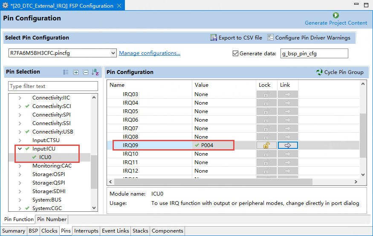Switch to the Pin Number tab

coord(52,219)
